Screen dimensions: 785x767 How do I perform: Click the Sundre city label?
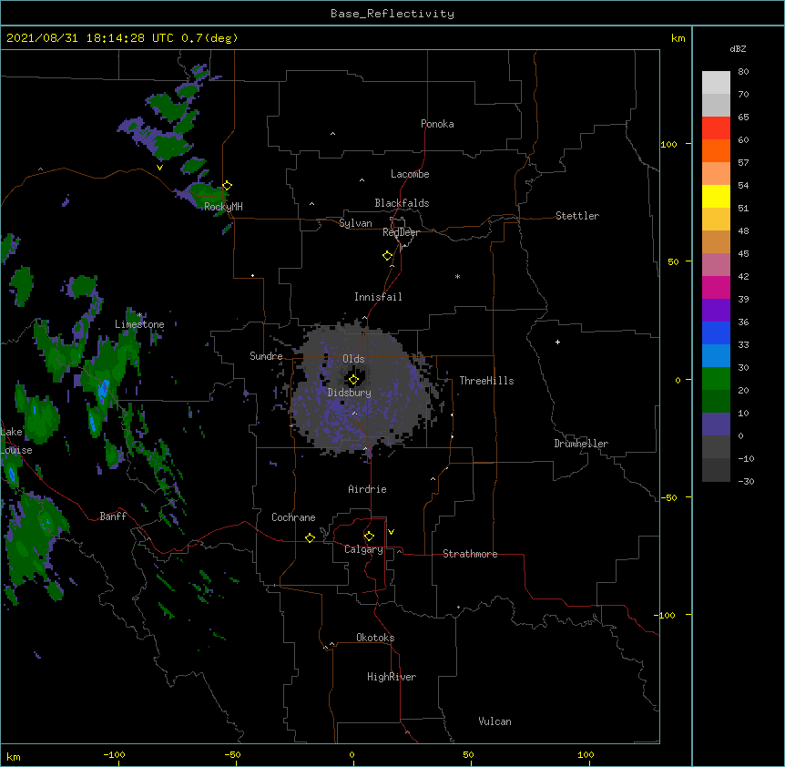tap(266, 356)
